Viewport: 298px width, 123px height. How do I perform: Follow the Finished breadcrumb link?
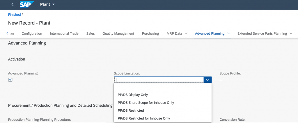coord(15,15)
